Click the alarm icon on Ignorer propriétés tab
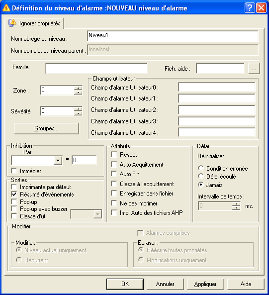 [12, 23]
